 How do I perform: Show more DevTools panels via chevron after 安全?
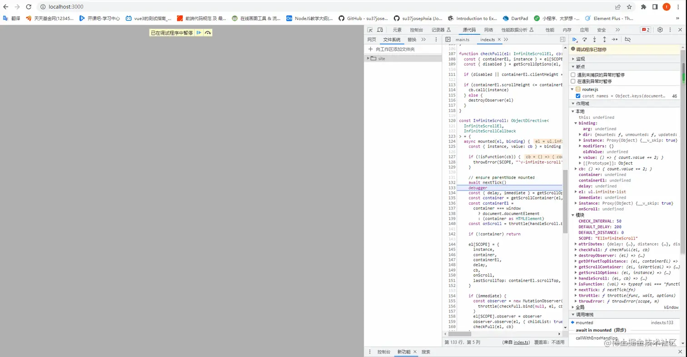pyautogui.click(x=617, y=30)
